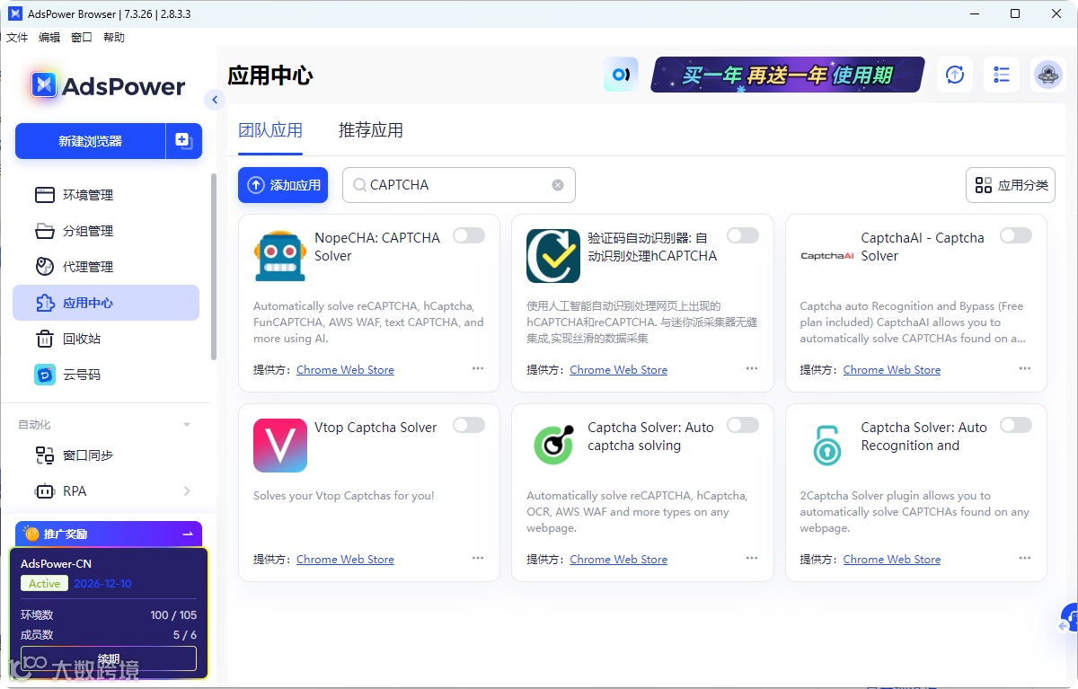Open Chrome Web Store link for 验证码自动识别器
This screenshot has height=689, width=1078.
point(618,370)
